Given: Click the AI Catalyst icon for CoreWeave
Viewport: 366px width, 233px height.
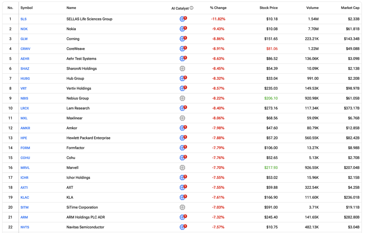Looking at the screenshot, I should coord(183,49).
